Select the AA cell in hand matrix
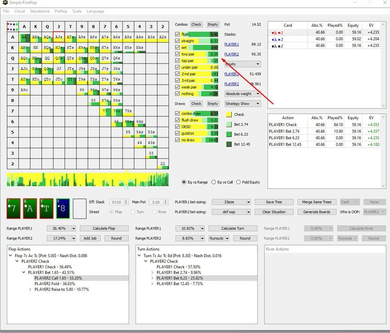Image resolution: width=390 pixels, height=333 pixels. (24, 37)
